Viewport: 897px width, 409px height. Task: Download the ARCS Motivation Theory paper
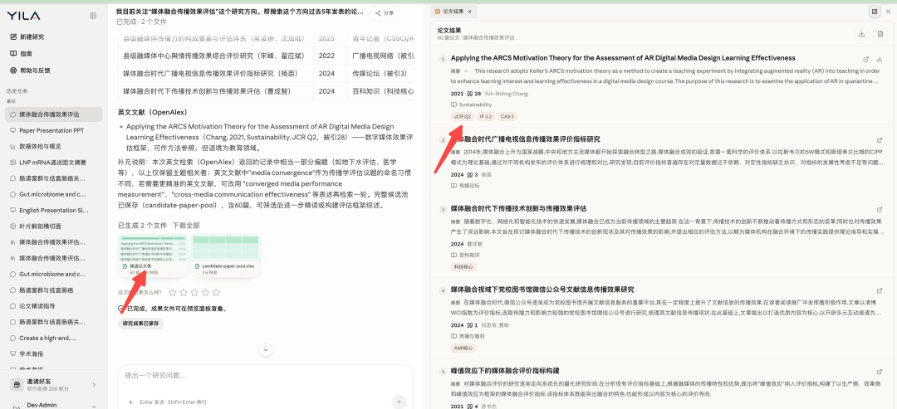coord(880,59)
